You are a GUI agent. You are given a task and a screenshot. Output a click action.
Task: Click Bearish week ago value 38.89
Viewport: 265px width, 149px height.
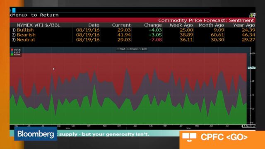pos(186,35)
